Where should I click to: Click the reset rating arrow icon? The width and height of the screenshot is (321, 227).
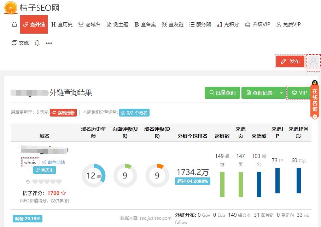tap(28, 182)
